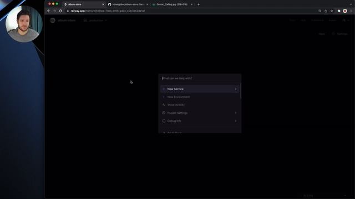Expand the New Service submenu chevron
The image size is (355, 199).
tap(236, 89)
